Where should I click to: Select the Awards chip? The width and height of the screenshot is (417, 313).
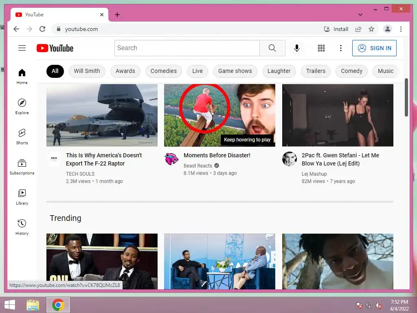click(x=125, y=71)
